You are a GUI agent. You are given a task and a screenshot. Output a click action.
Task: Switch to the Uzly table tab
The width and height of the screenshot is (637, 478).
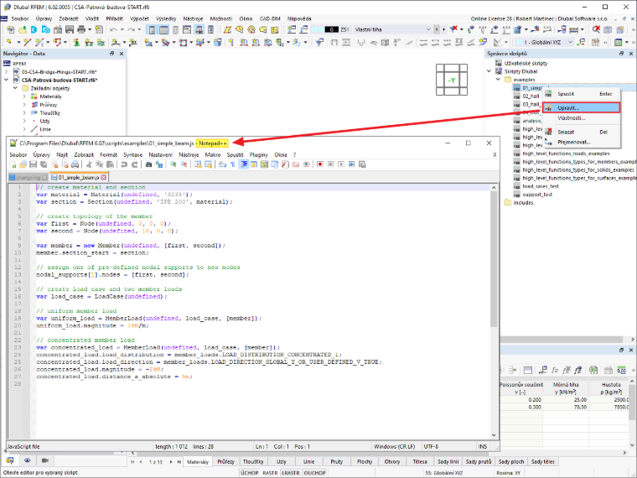coord(282,462)
